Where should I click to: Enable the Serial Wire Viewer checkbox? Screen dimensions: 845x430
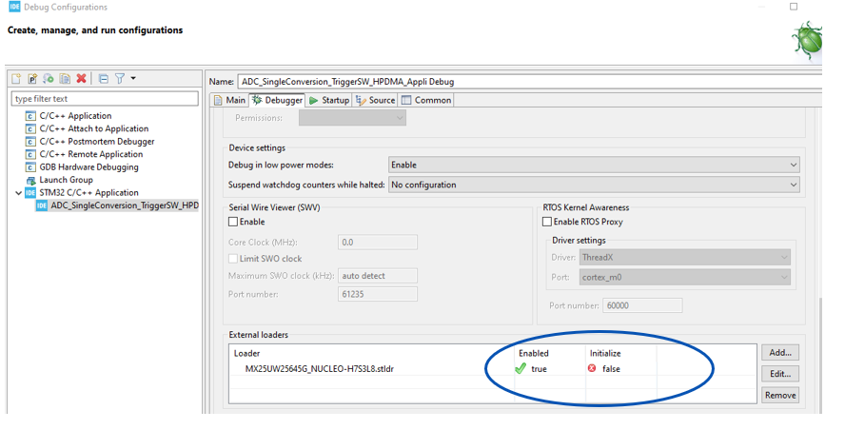click(x=233, y=222)
